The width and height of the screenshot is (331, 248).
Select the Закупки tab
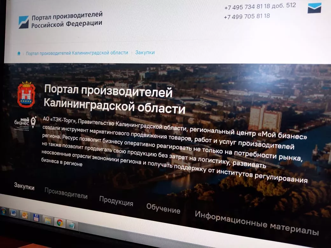point(24,186)
